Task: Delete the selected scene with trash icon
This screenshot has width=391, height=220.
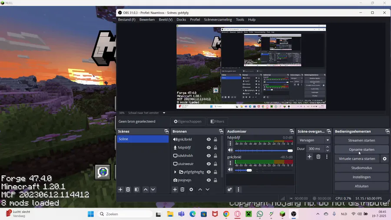Action: click(x=128, y=190)
